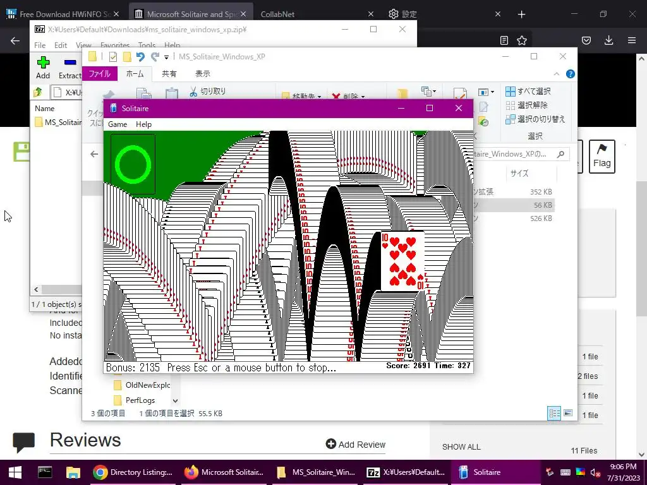Click the Name column header in 7-Zip
This screenshot has width=647, height=485.
pos(45,109)
